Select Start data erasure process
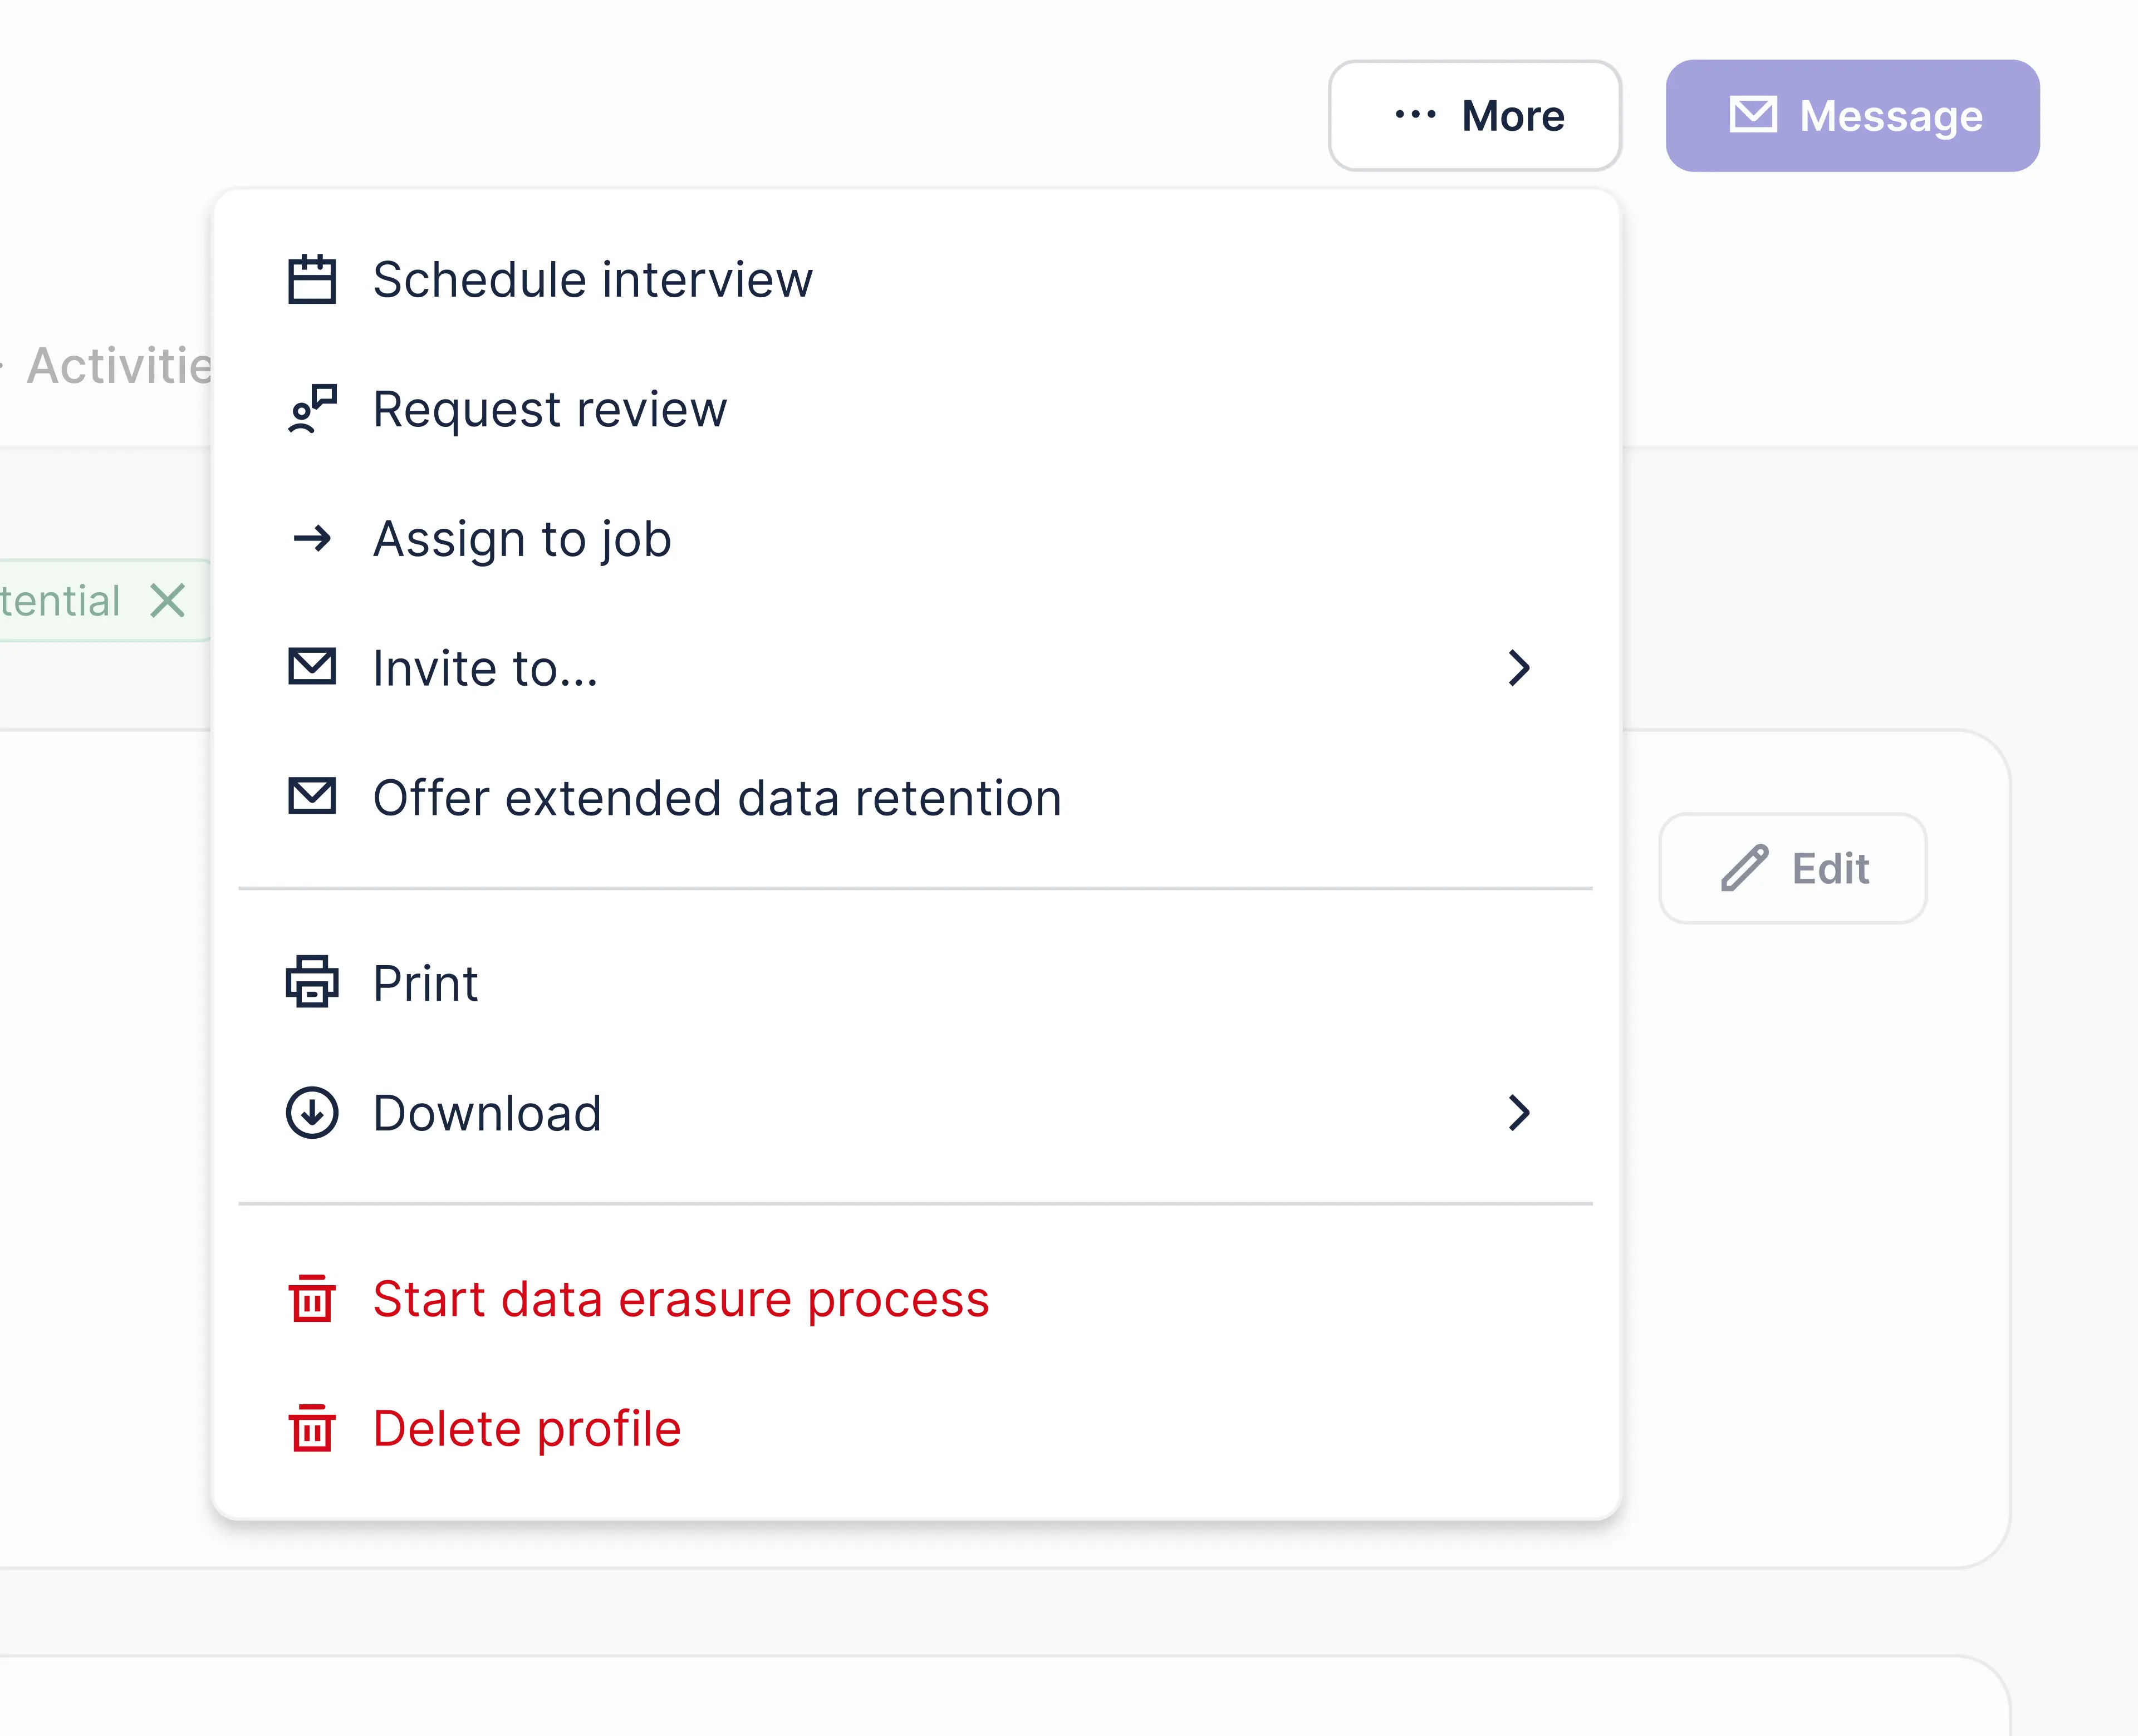 click(x=915, y=1299)
